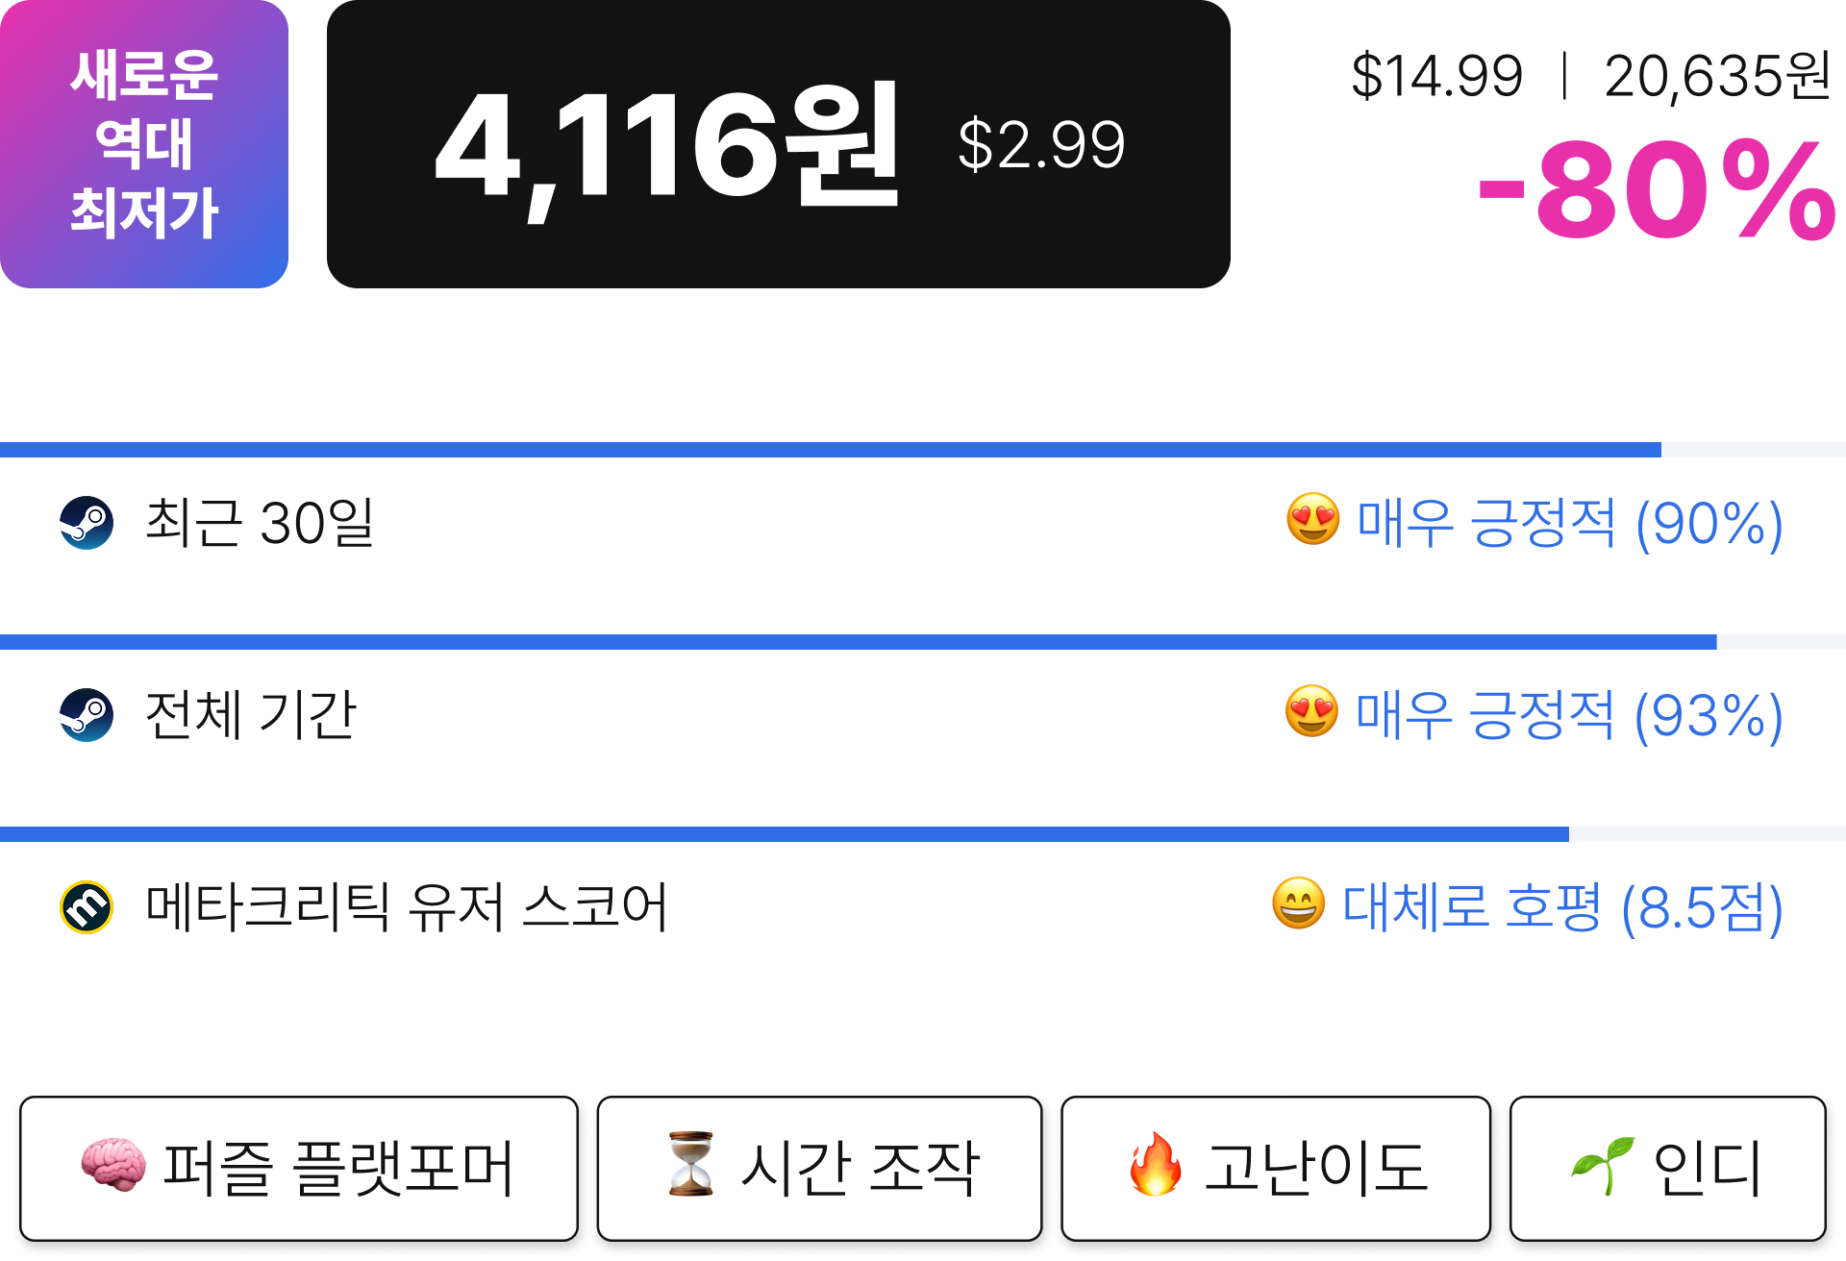This screenshot has width=1846, height=1261.
Task: Open the 매우 긍정적 (93%) review link
Action: [1570, 715]
